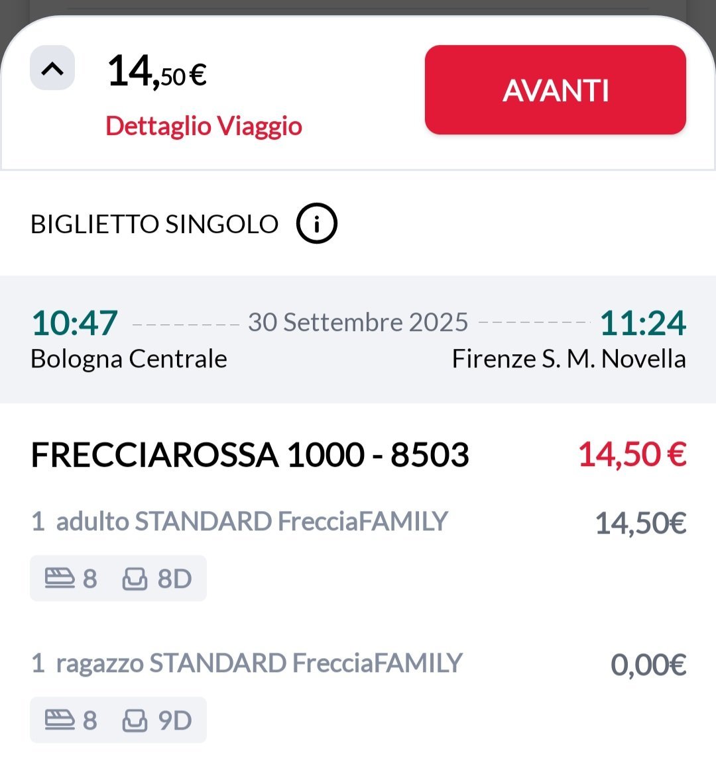This screenshot has height=780, width=716.
Task: Open the Dettaglio Viaggio link
Action: [x=204, y=126]
